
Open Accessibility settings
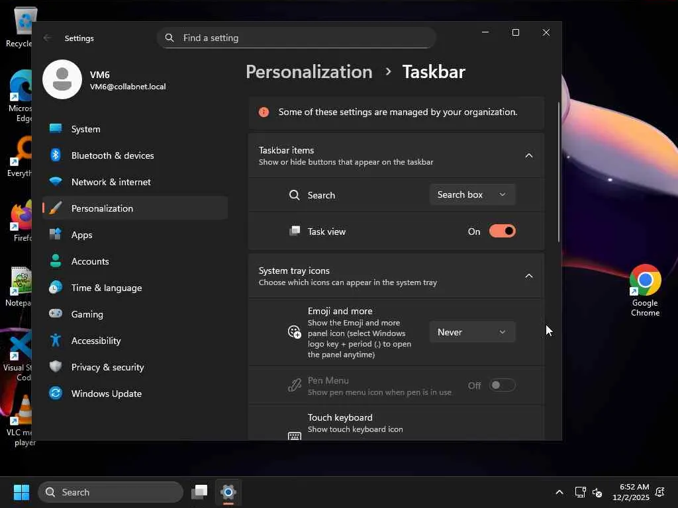click(x=135, y=341)
